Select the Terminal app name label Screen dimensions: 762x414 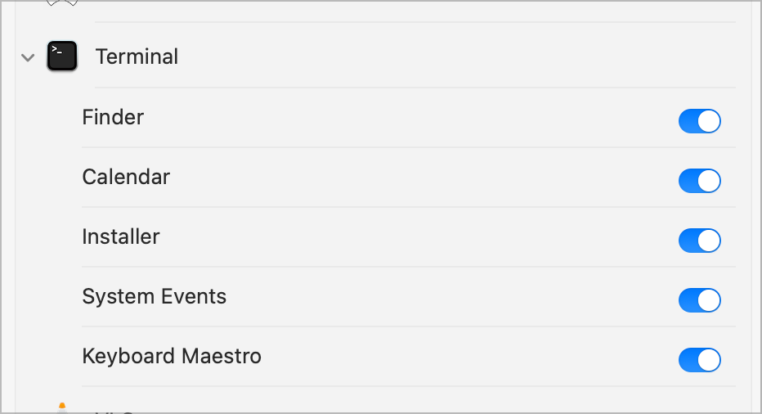137,56
